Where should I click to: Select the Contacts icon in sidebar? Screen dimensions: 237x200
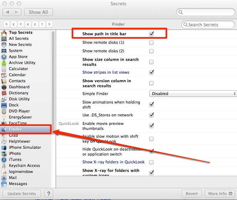pos(4,81)
